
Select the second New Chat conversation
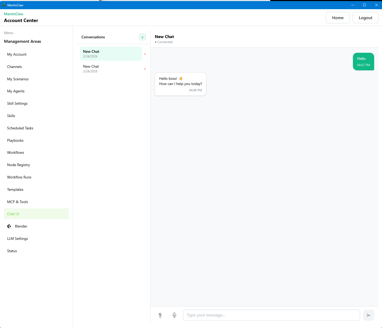[x=110, y=68]
